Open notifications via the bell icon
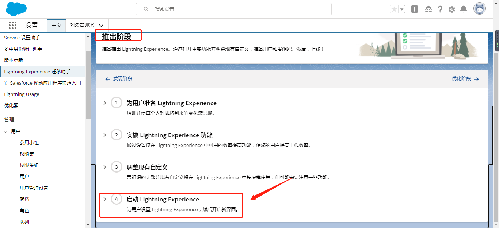Image resolution: width=499 pixels, height=228 pixels. click(464, 9)
